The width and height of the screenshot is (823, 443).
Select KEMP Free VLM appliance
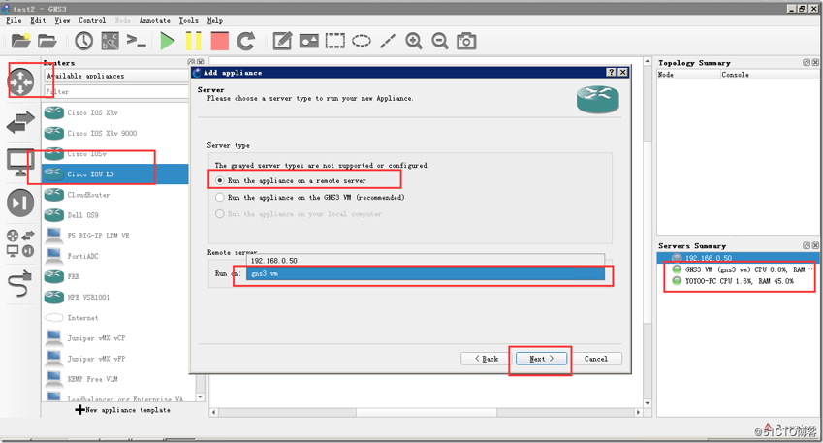(115, 379)
